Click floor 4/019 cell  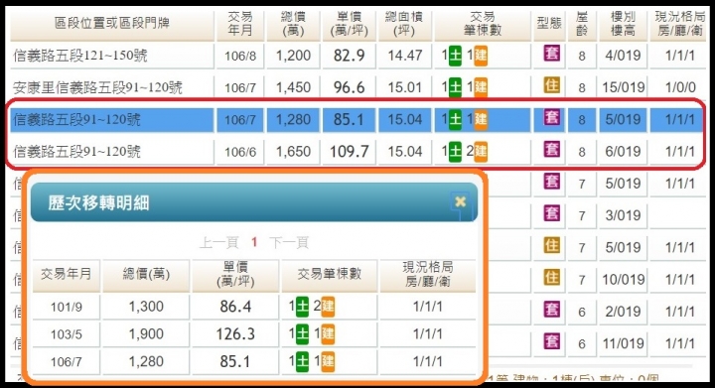(x=623, y=56)
